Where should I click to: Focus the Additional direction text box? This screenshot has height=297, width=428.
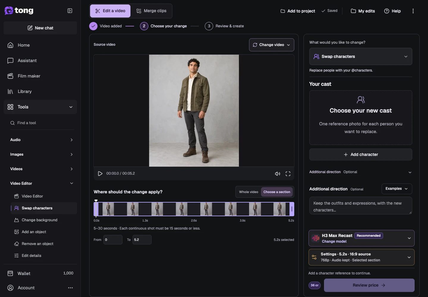[x=361, y=206]
